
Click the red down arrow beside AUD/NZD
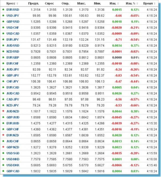(x=3, y=111)
